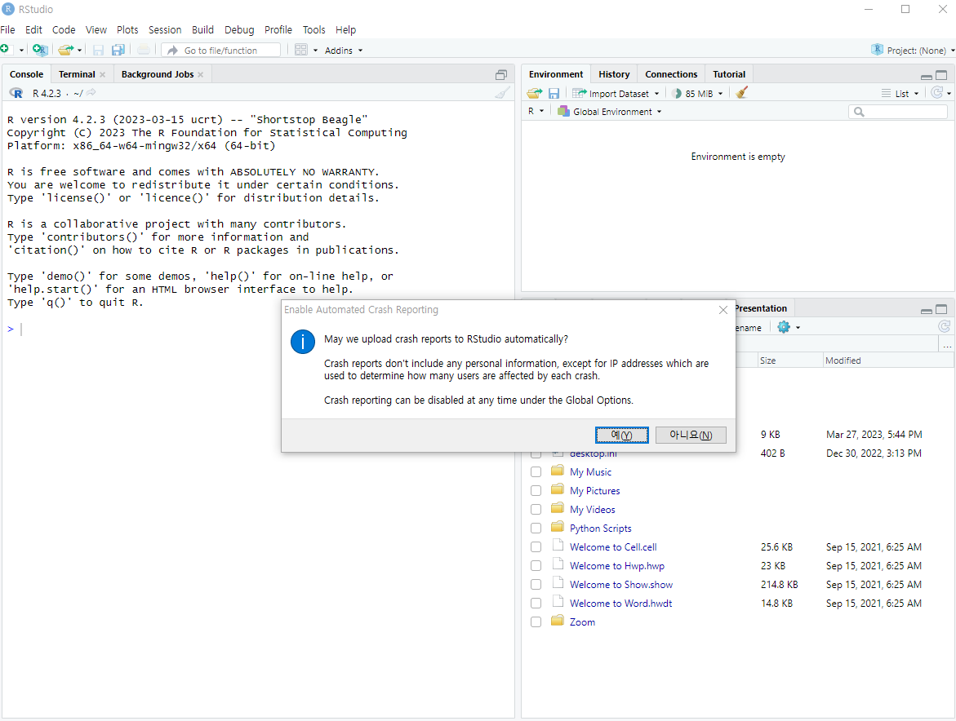Viewport: 956px width, 721px height.
Task: Open the Addins dropdown
Action: (x=344, y=51)
